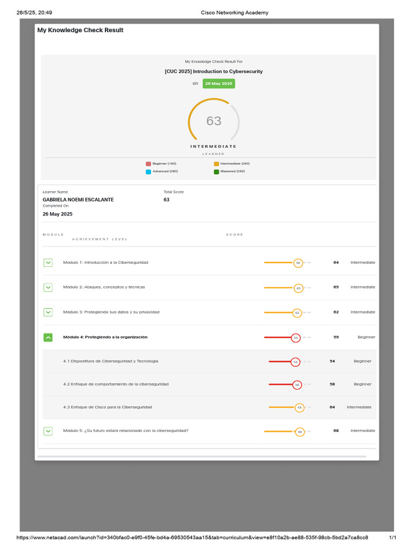Click the Total Score value 63
Viewport: 413px width, 550px height.
(x=167, y=200)
